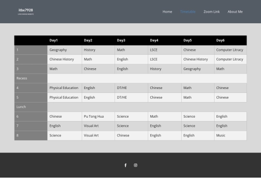The height and width of the screenshot is (196, 261).
Task: Go to the Home page
Action: click(167, 12)
